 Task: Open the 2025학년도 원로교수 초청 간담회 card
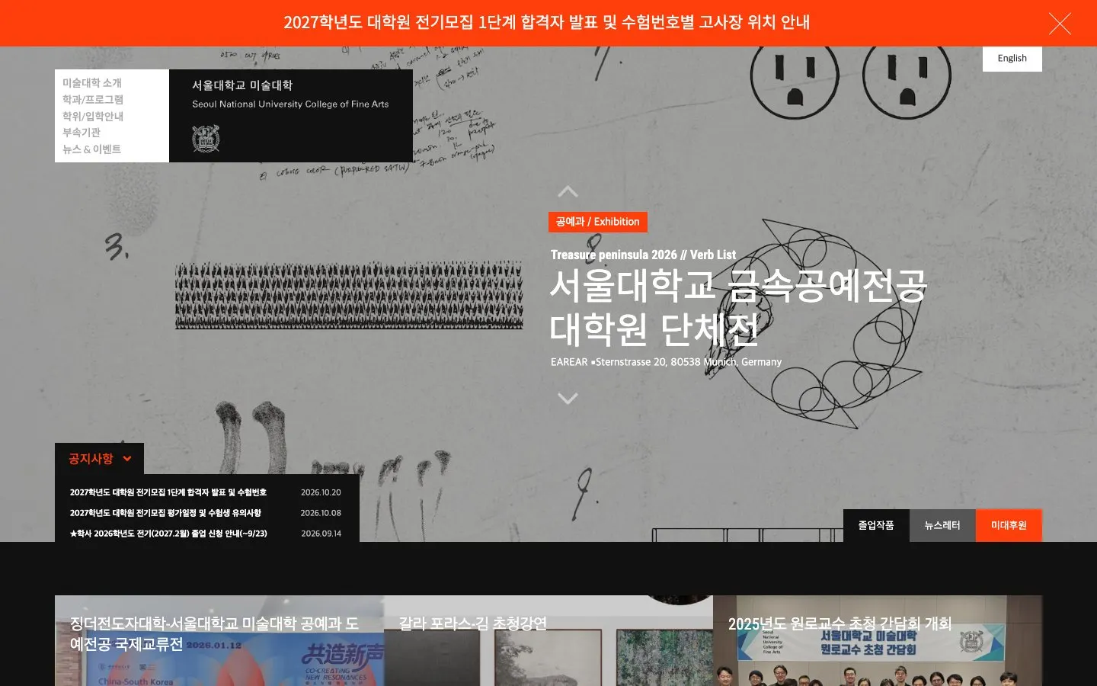(x=878, y=640)
